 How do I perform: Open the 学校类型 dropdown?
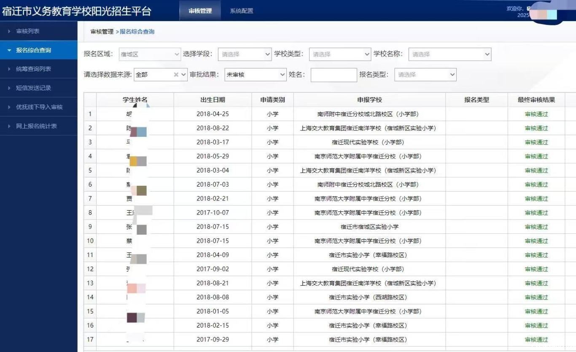(340, 54)
